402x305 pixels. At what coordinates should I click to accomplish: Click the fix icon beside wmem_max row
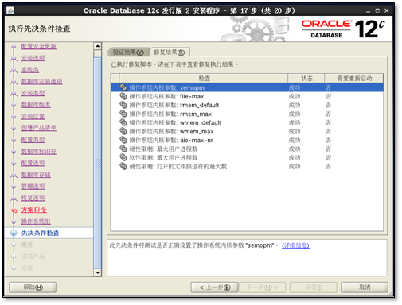(123, 131)
